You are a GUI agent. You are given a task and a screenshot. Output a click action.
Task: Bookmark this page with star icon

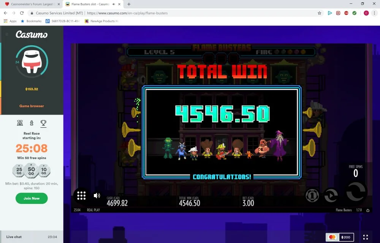pos(320,13)
